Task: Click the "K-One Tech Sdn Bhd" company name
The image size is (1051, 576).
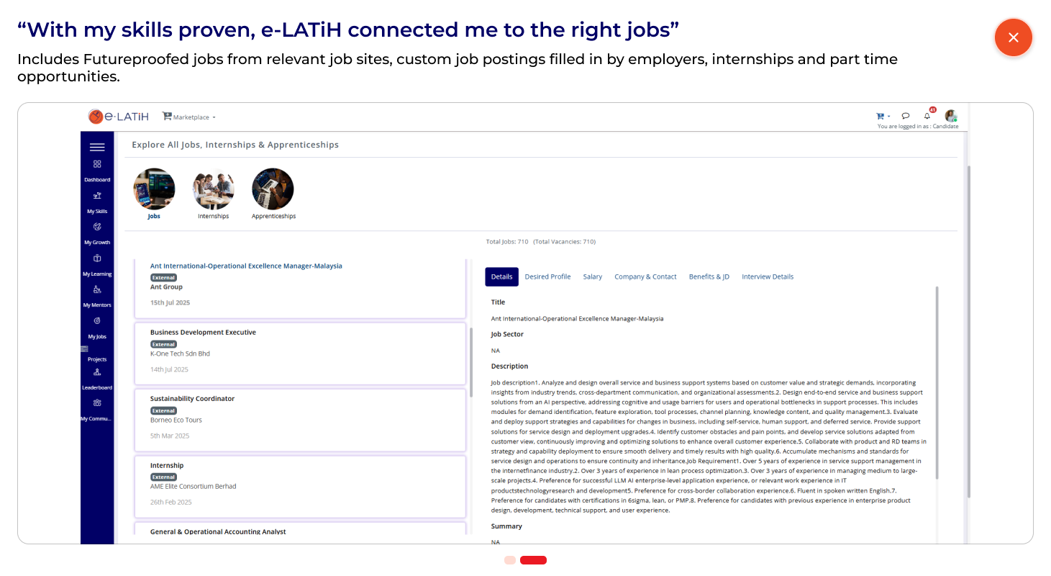Action: pyautogui.click(x=180, y=354)
